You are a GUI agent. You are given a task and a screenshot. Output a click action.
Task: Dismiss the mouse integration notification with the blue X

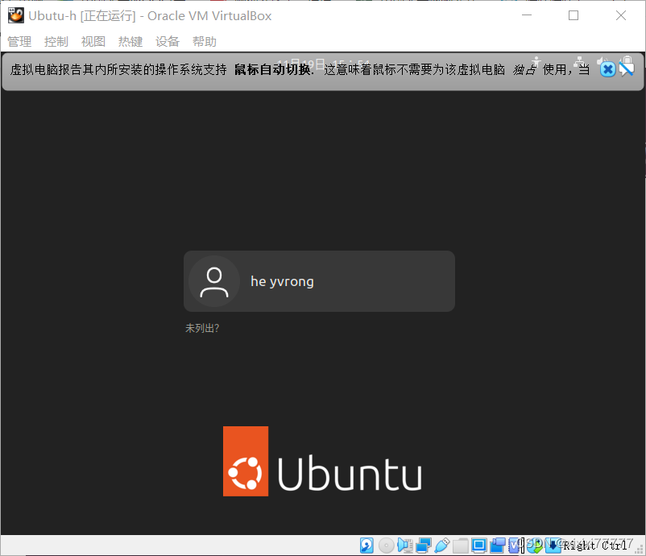(607, 69)
